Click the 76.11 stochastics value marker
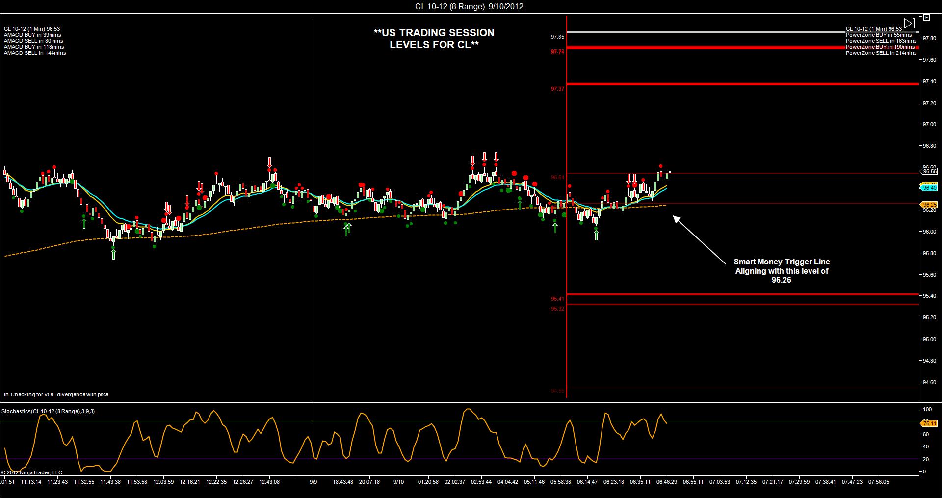942x498 pixels. pos(929,423)
